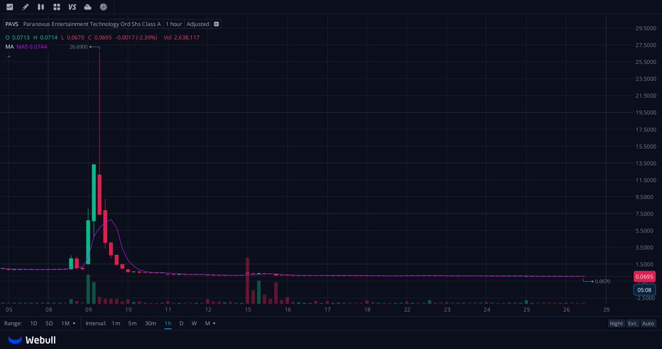The height and width of the screenshot is (349, 662).
Task: Click the cloud save icon
Action: click(x=88, y=7)
